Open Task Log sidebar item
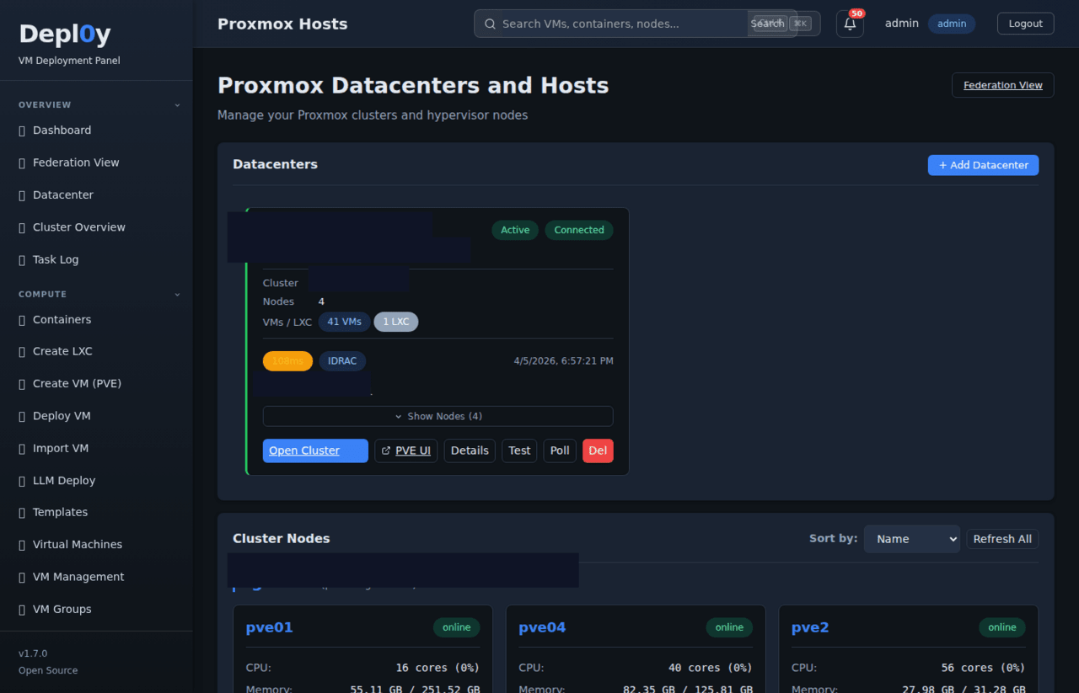The width and height of the screenshot is (1079, 693). tap(96, 259)
